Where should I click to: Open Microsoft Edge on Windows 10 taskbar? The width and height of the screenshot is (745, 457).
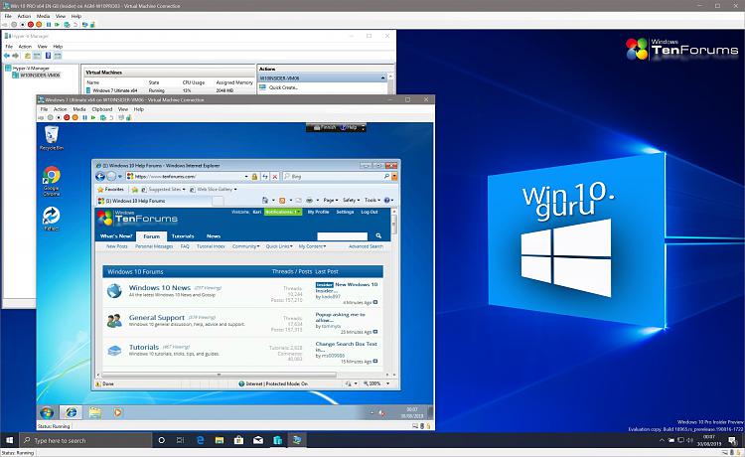tap(200, 440)
